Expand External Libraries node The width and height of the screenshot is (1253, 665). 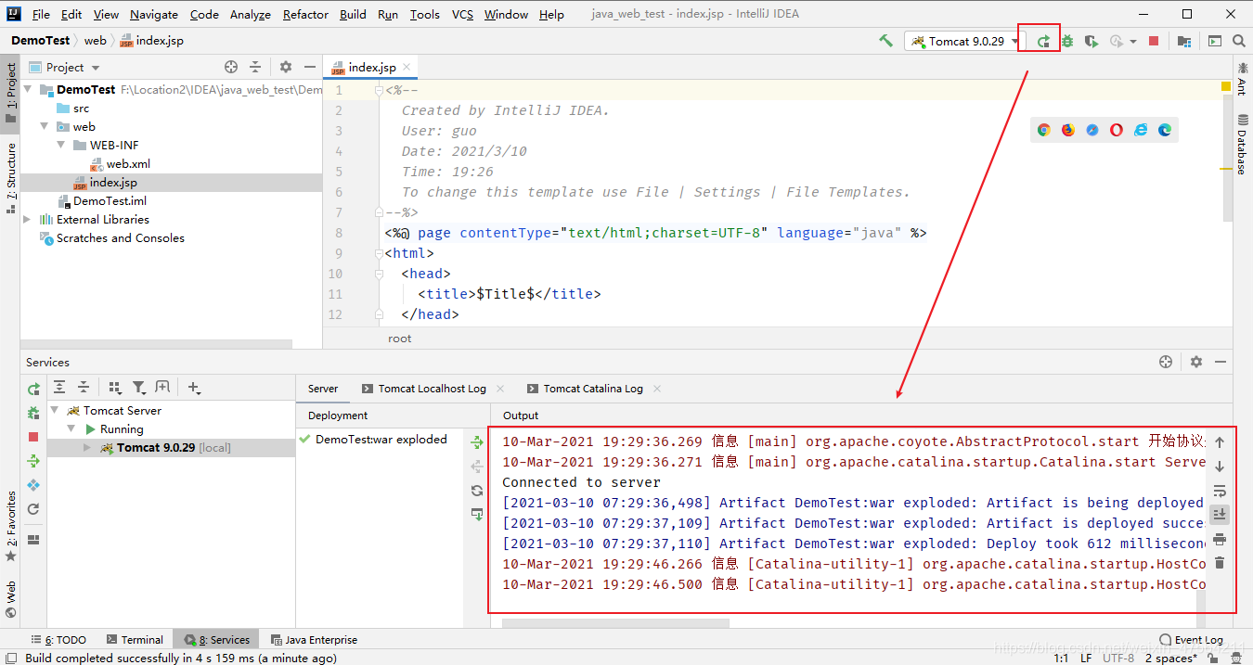coord(28,220)
